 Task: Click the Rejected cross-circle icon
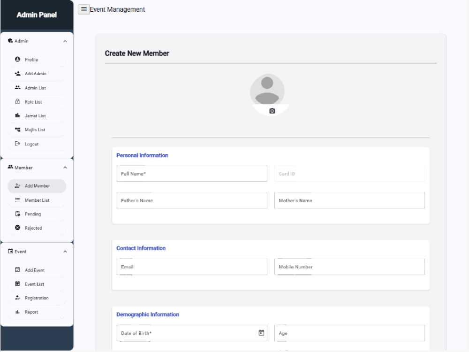tap(18, 228)
